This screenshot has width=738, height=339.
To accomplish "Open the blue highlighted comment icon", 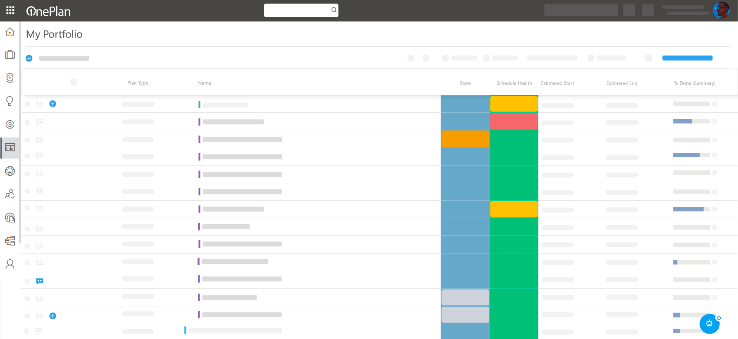I will (x=40, y=281).
